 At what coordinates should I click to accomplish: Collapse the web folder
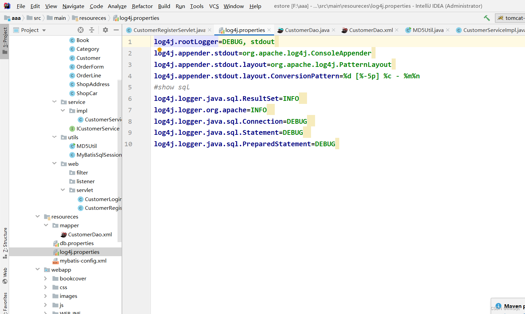point(54,163)
